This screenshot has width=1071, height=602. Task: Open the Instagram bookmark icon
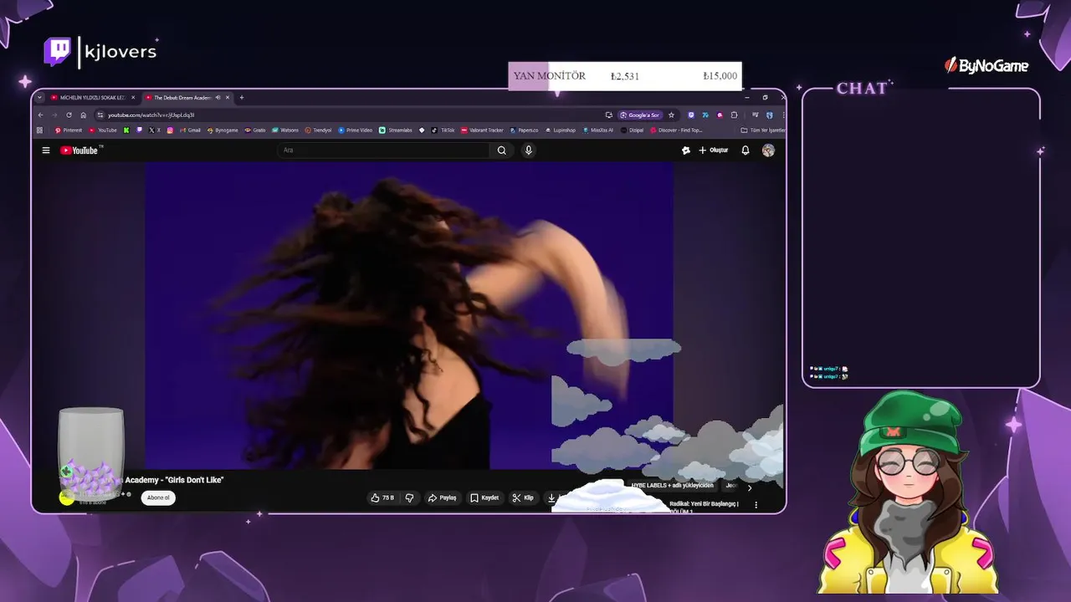(x=170, y=130)
